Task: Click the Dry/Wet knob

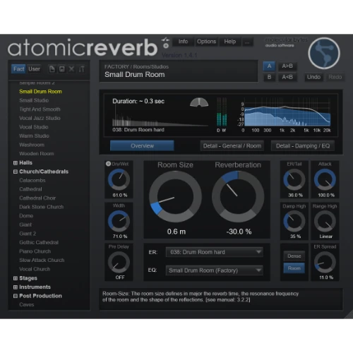Action: pyautogui.click(x=119, y=180)
